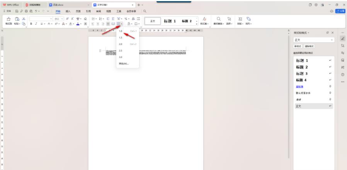This screenshot has height=170, width=347.
Task: Click the Decrease font size A- icon
Action: tap(72, 19)
